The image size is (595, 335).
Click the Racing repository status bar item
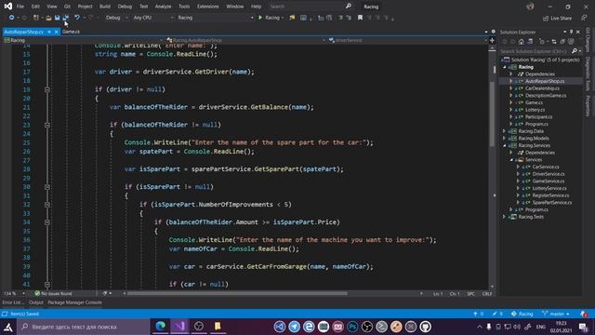(522, 314)
